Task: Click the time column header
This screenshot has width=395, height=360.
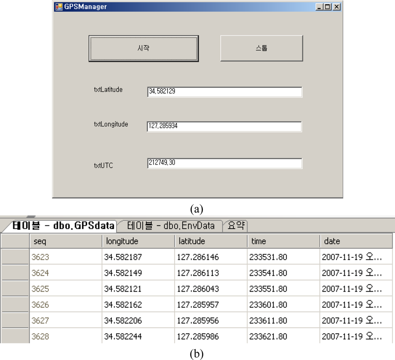Action: pos(283,241)
